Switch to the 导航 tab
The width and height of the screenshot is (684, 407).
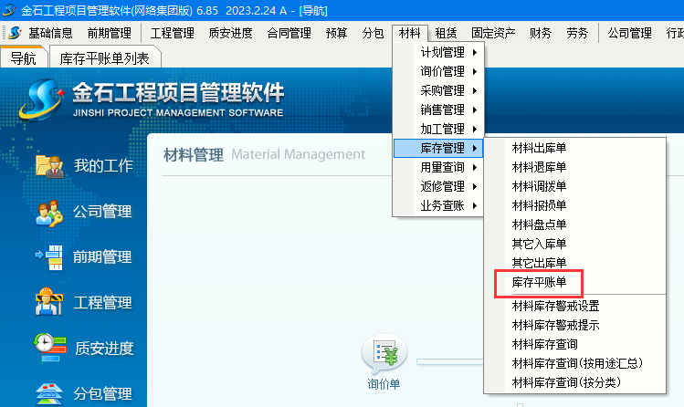pos(24,58)
